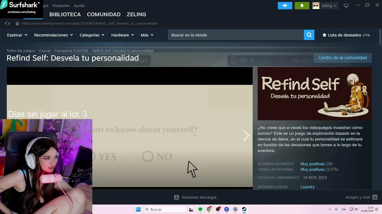Image resolution: width=382 pixels, height=214 pixels.
Task: Click the Steam store URL bar
Action: coord(90,23)
